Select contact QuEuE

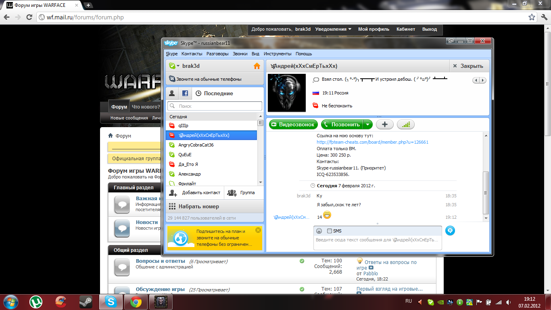click(x=211, y=155)
